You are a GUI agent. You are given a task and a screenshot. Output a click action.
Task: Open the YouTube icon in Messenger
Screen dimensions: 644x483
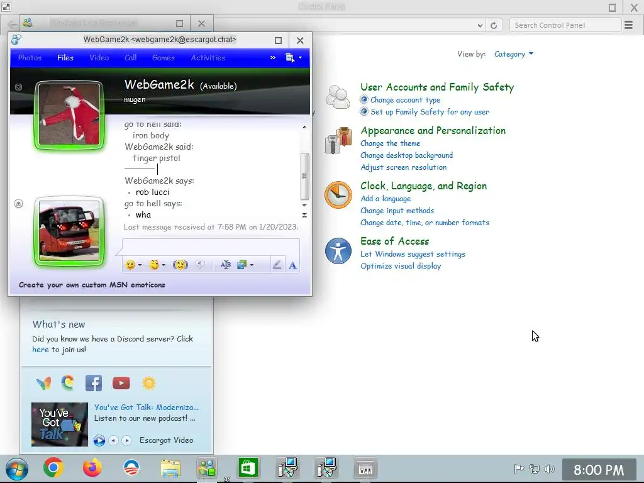click(x=121, y=383)
